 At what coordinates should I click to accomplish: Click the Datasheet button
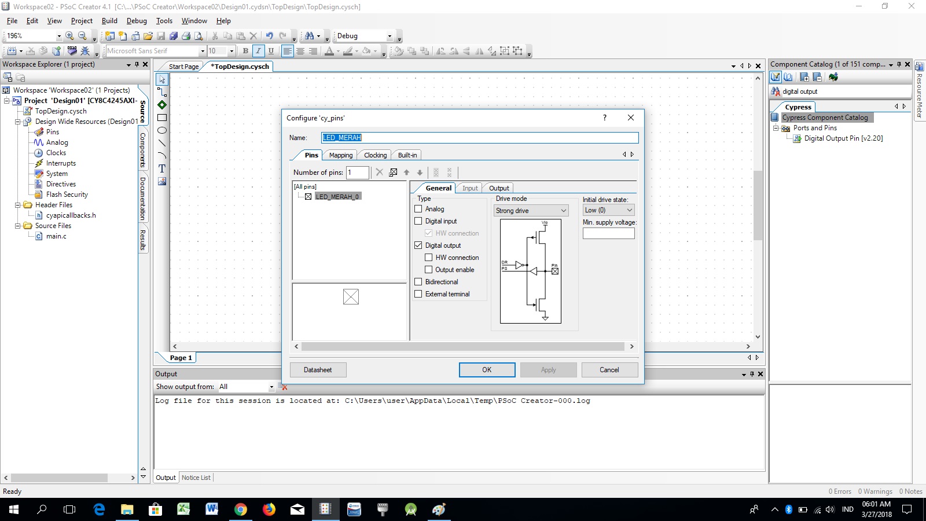coord(318,370)
